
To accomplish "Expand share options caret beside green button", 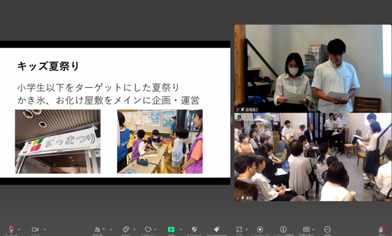I will [x=180, y=229].
